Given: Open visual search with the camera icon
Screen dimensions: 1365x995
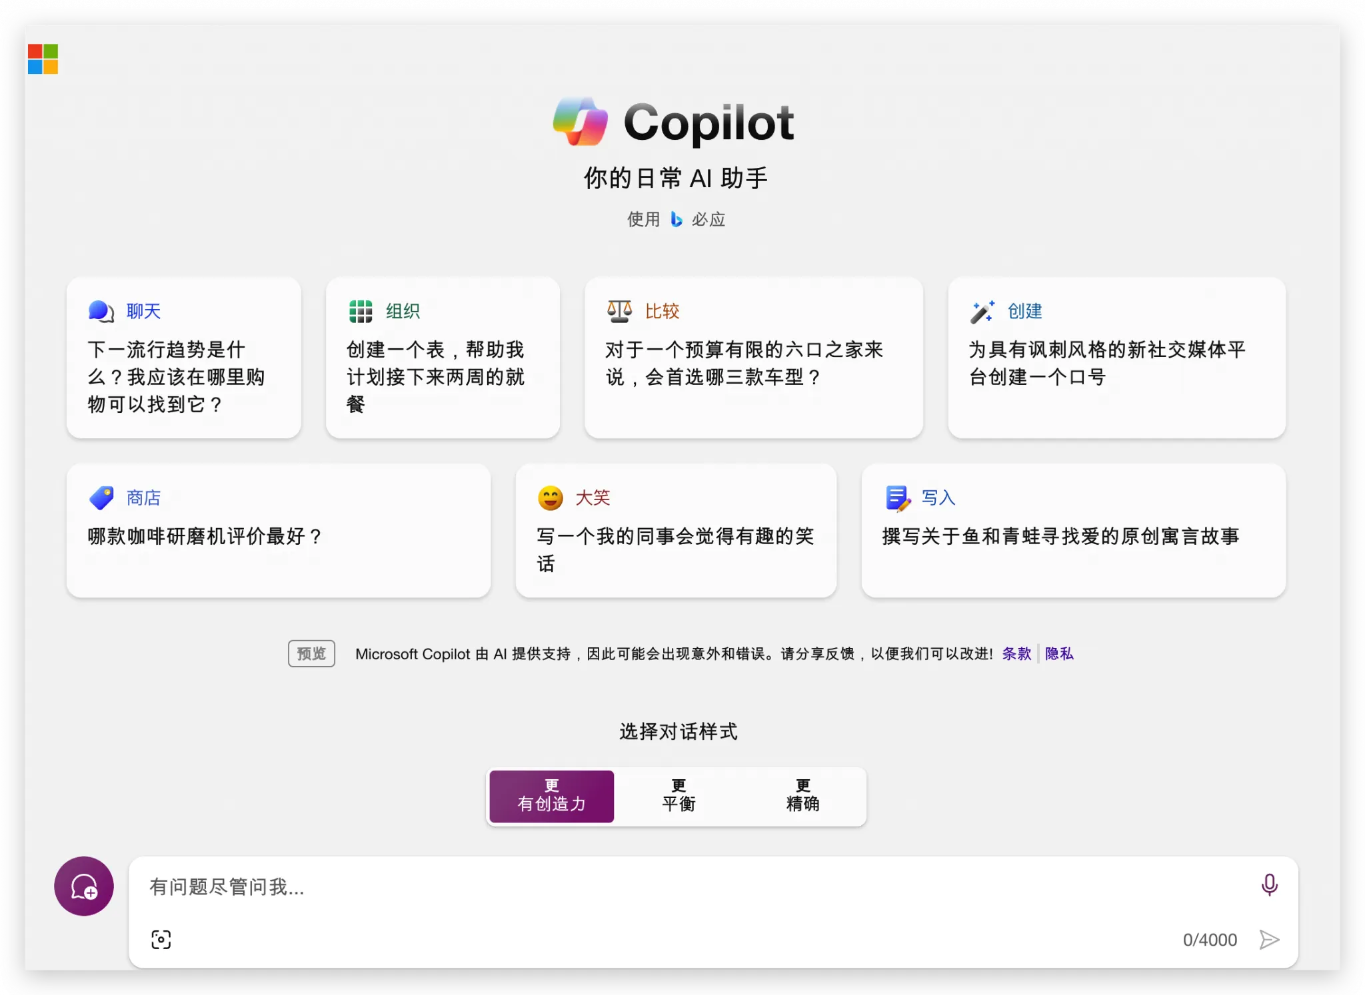Looking at the screenshot, I should (x=162, y=939).
